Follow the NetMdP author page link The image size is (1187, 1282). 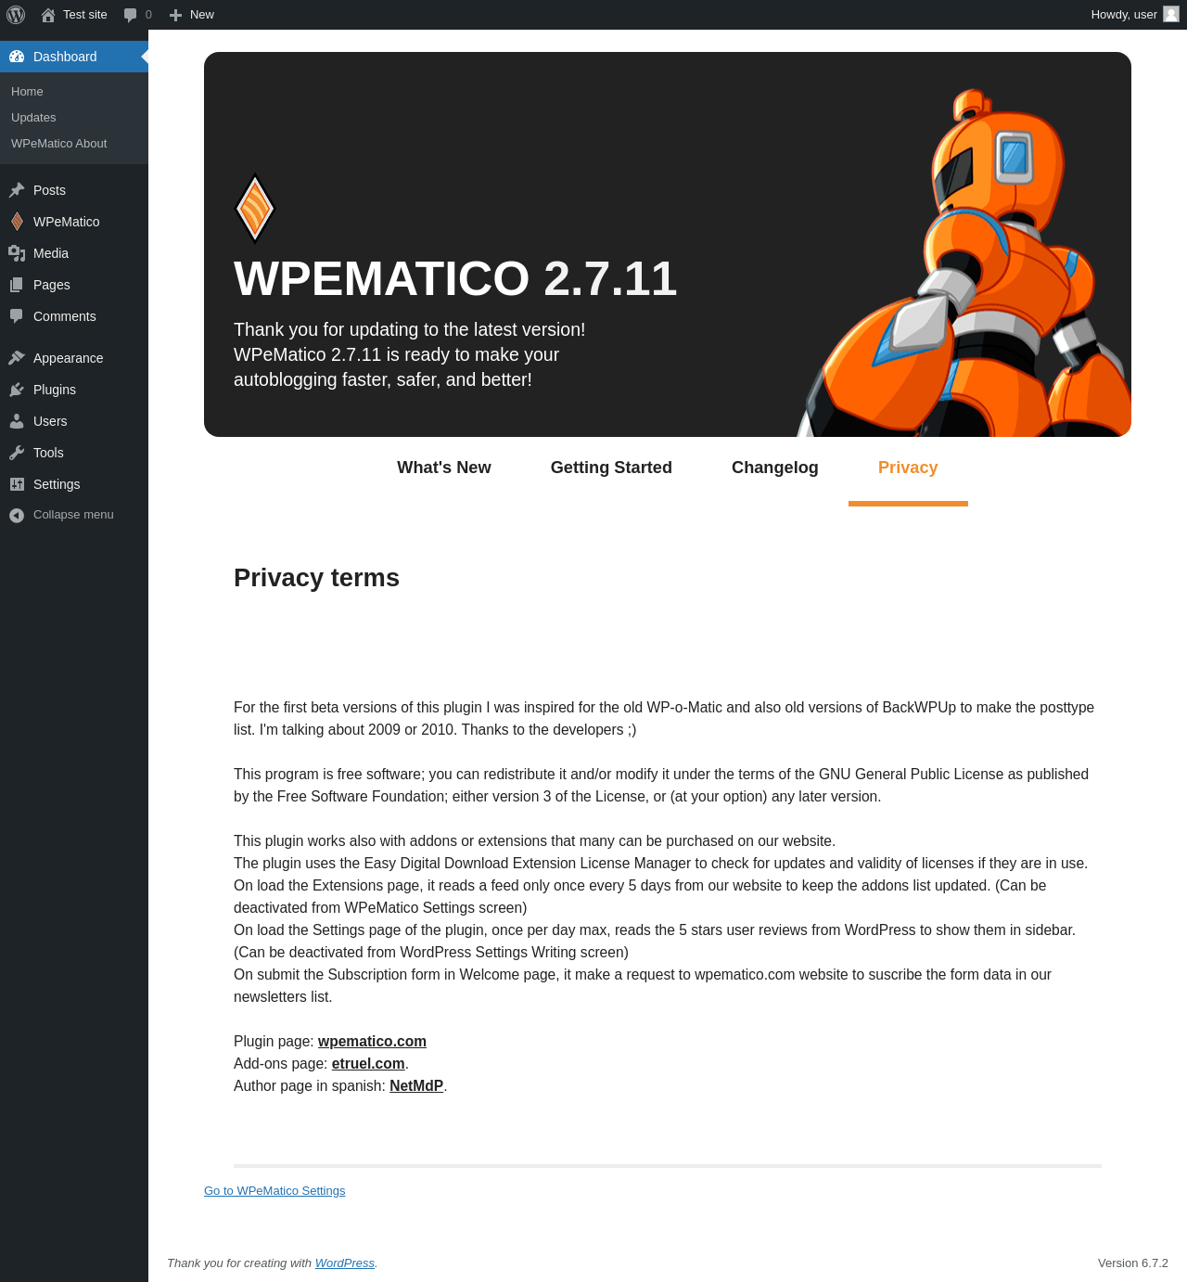point(416,1085)
